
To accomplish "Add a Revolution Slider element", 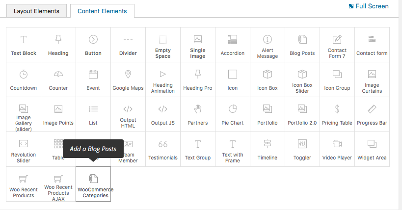I will (x=24, y=150).
